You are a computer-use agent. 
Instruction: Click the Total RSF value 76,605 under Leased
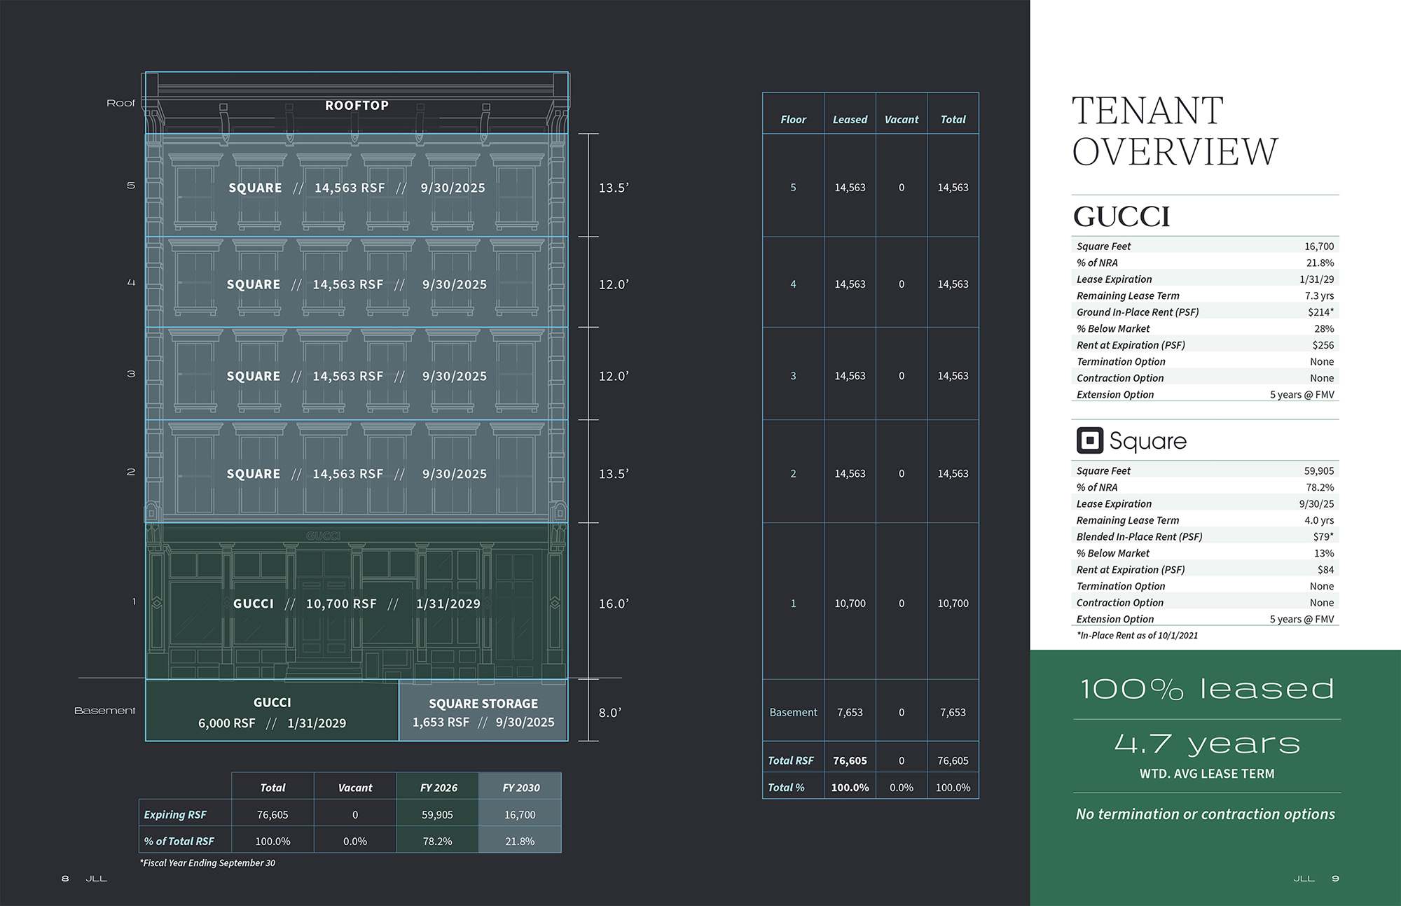pyautogui.click(x=850, y=760)
